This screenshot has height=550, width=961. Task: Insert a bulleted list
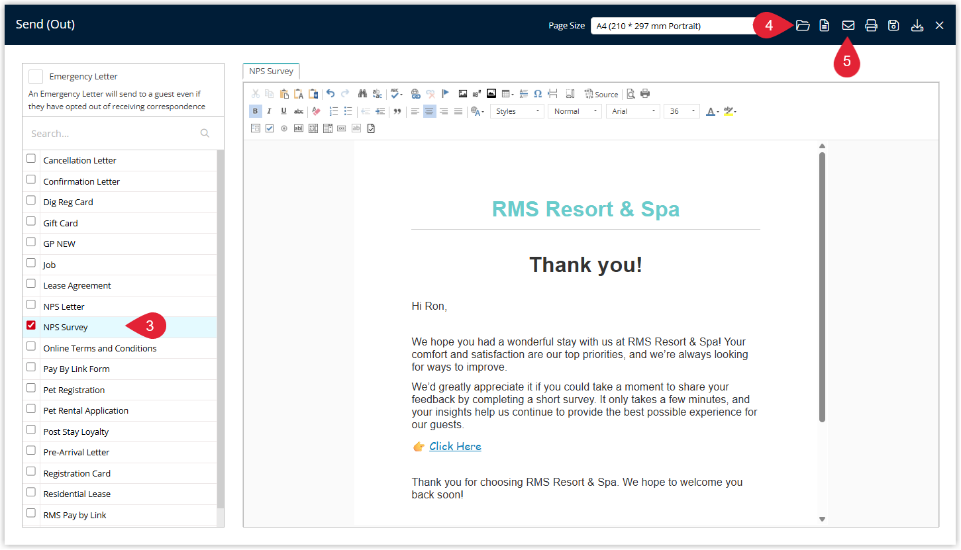pos(348,111)
